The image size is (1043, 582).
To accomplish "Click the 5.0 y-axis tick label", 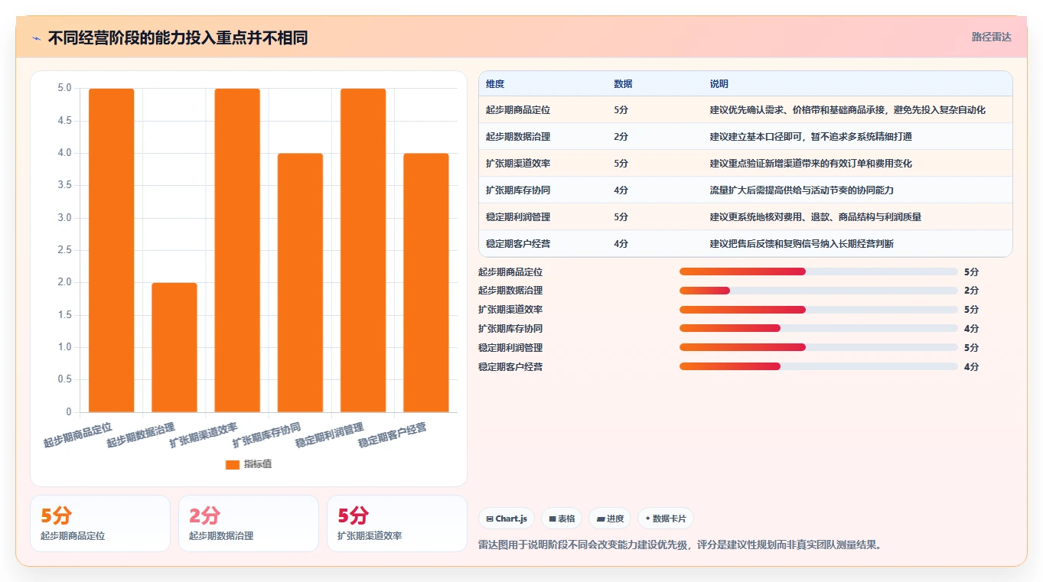I will 64,88.
